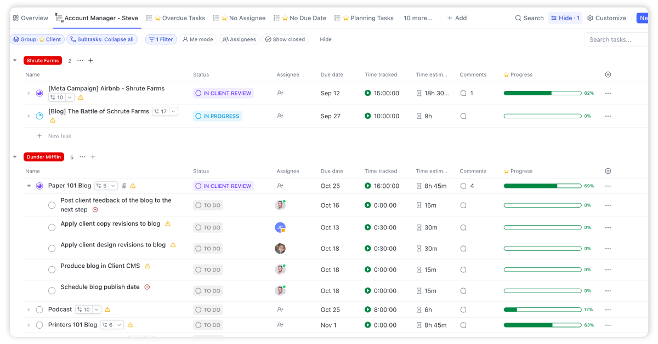
Task: Mark 'Produce blog in Client CMS' complete
Action: click(x=52, y=270)
